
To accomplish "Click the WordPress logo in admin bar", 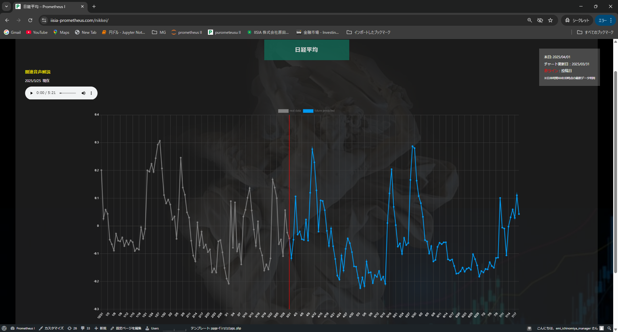I will coord(4,328).
